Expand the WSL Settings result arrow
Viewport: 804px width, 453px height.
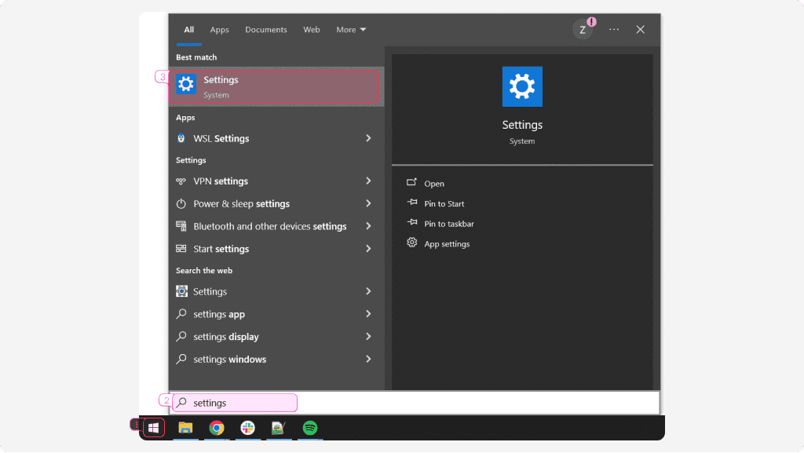click(x=368, y=138)
